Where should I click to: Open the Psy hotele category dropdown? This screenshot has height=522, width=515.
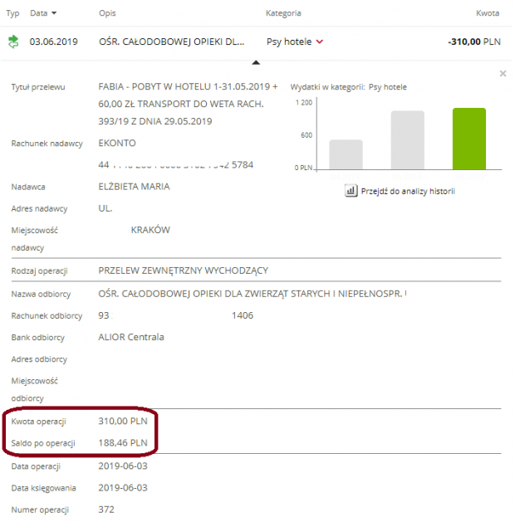coord(320,41)
